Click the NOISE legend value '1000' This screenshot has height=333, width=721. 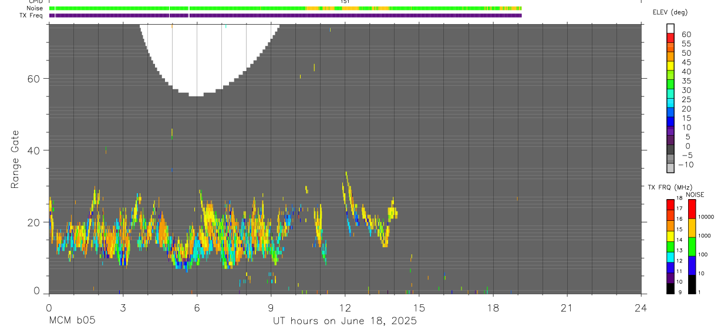tap(703, 236)
